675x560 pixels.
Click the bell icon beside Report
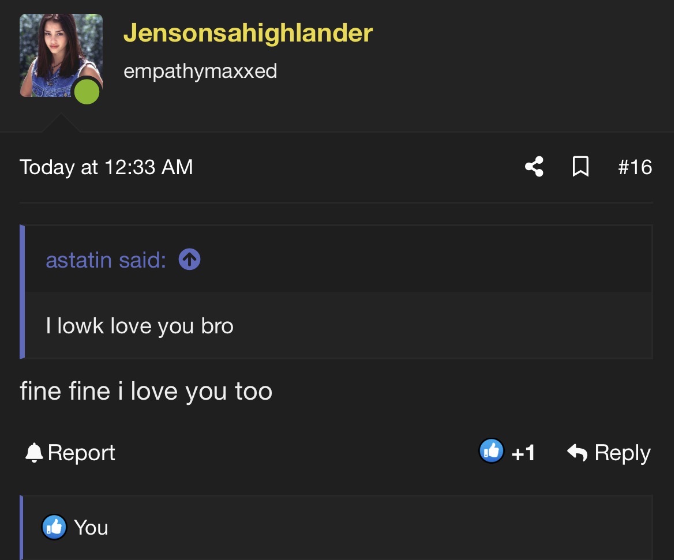coord(34,453)
